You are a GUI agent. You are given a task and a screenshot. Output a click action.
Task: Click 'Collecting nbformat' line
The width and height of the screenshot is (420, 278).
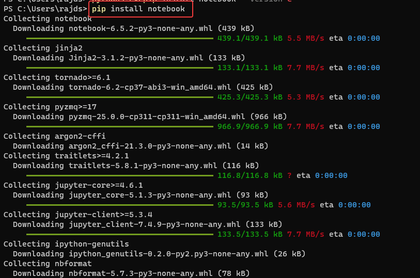[48, 264]
